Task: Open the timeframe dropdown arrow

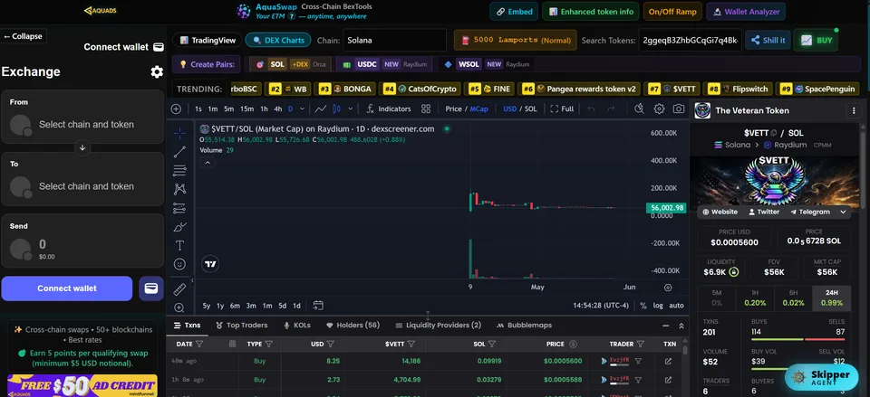Action: pyautogui.click(x=302, y=109)
